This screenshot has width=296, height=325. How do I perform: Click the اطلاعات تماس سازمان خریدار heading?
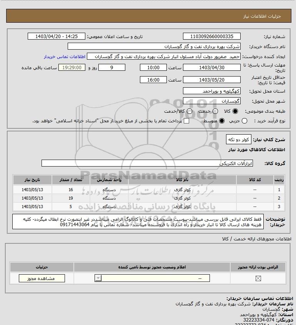(x=260, y=298)
